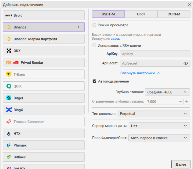Select the BingX logo icon

(9, 110)
